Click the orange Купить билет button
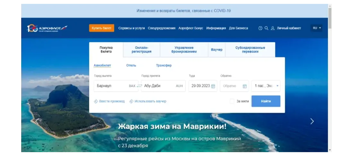353x156 pixels. pos(101,28)
